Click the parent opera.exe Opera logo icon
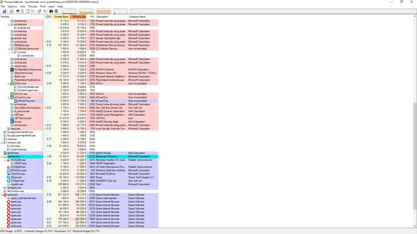 (5, 194)
